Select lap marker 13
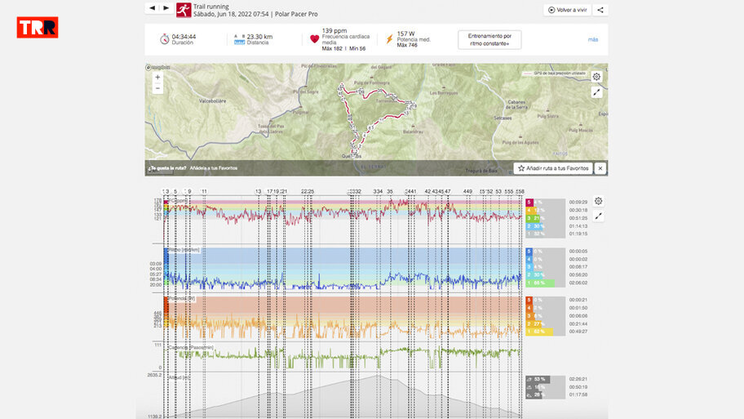Screen dimensions: 744x419 [x=259, y=191]
